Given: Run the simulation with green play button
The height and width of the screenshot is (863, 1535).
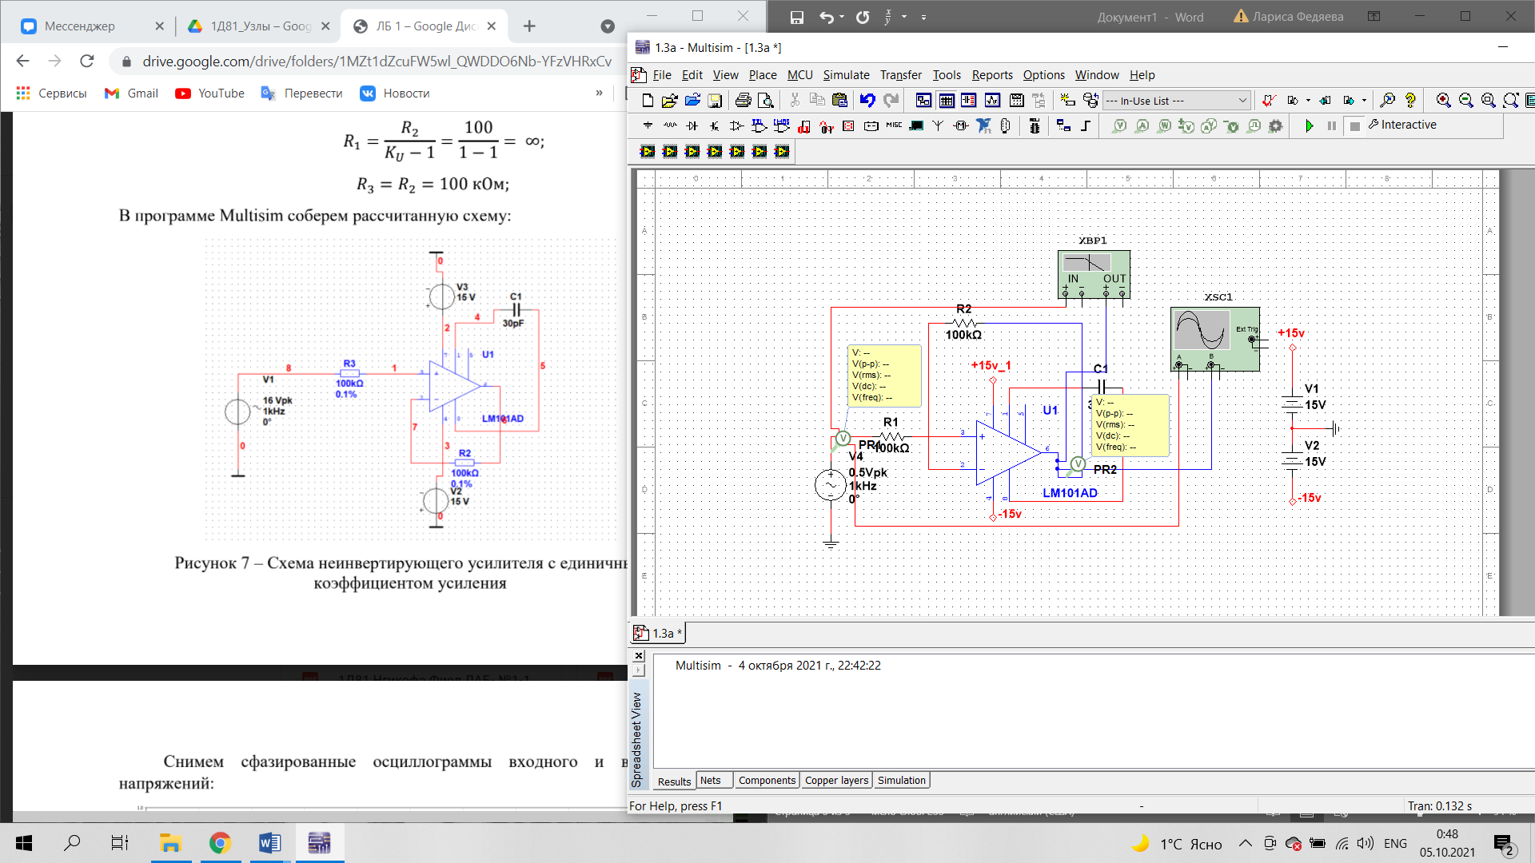Looking at the screenshot, I should tap(1310, 125).
